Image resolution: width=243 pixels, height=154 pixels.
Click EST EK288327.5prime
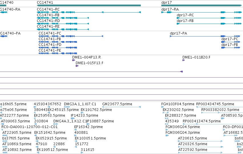(180, 116)
